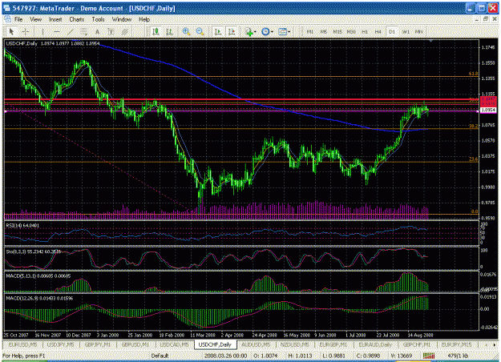
Task: Click the 479/1 kb traffic indicator
Action: point(458,356)
